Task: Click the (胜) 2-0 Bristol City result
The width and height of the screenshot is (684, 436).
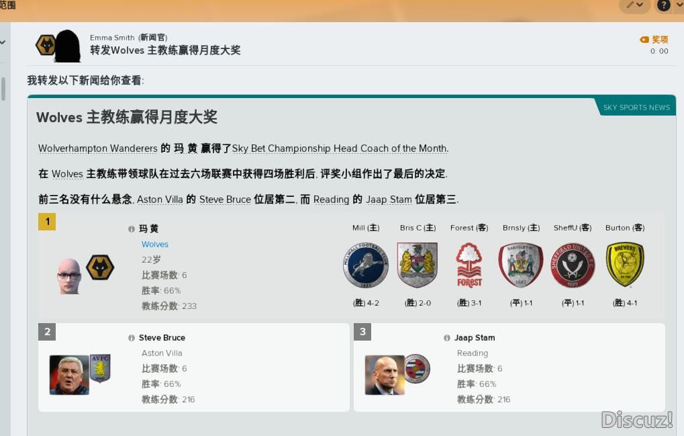Action: 418,303
